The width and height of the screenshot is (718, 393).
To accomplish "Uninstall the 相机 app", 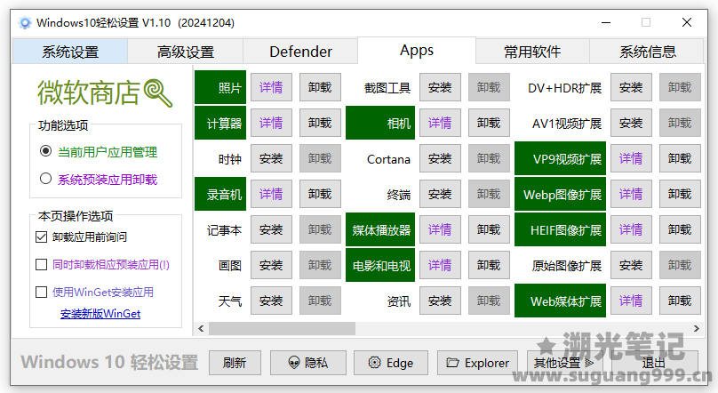I will 489,123.
